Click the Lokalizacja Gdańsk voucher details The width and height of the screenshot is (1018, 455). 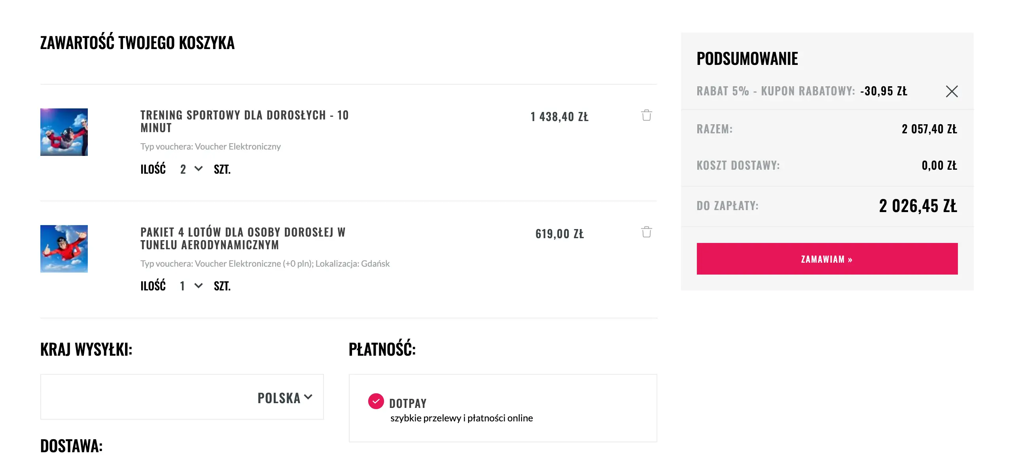[265, 264]
